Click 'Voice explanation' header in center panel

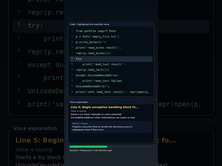pos(79,102)
